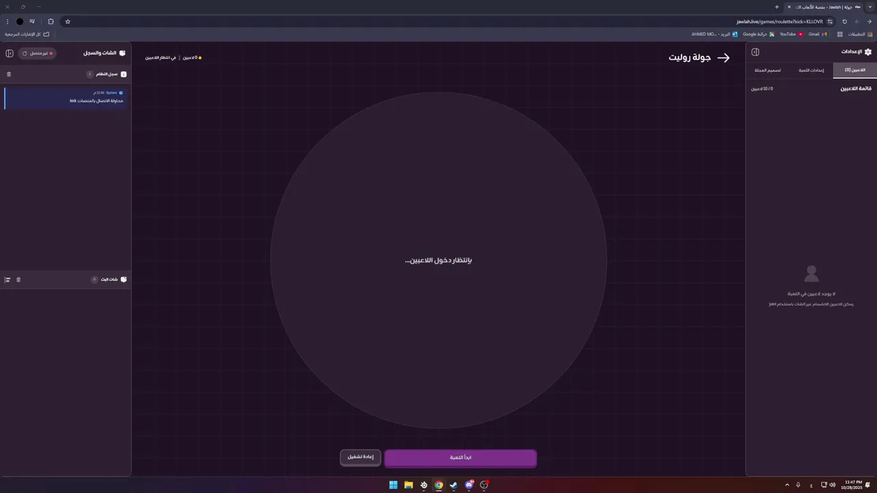Open the media control icon in toolbar

[x=32, y=21]
